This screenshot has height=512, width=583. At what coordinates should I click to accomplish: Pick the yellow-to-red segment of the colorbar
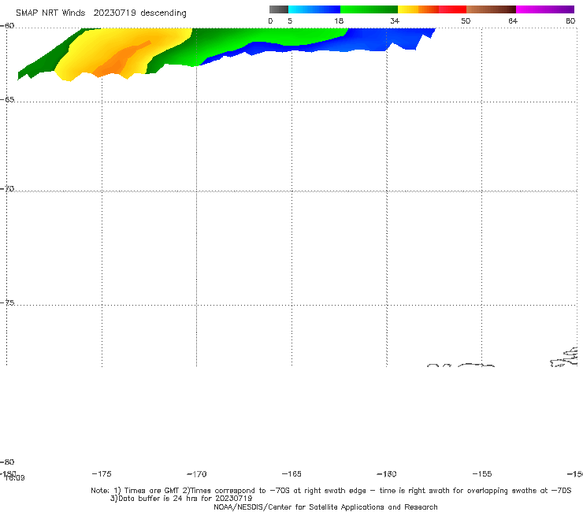pos(432,9)
